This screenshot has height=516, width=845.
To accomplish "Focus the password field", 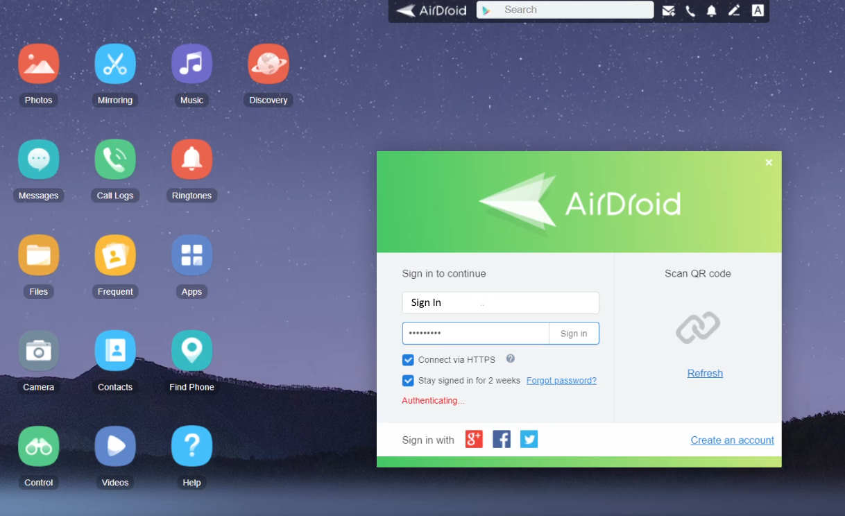I will pos(476,334).
